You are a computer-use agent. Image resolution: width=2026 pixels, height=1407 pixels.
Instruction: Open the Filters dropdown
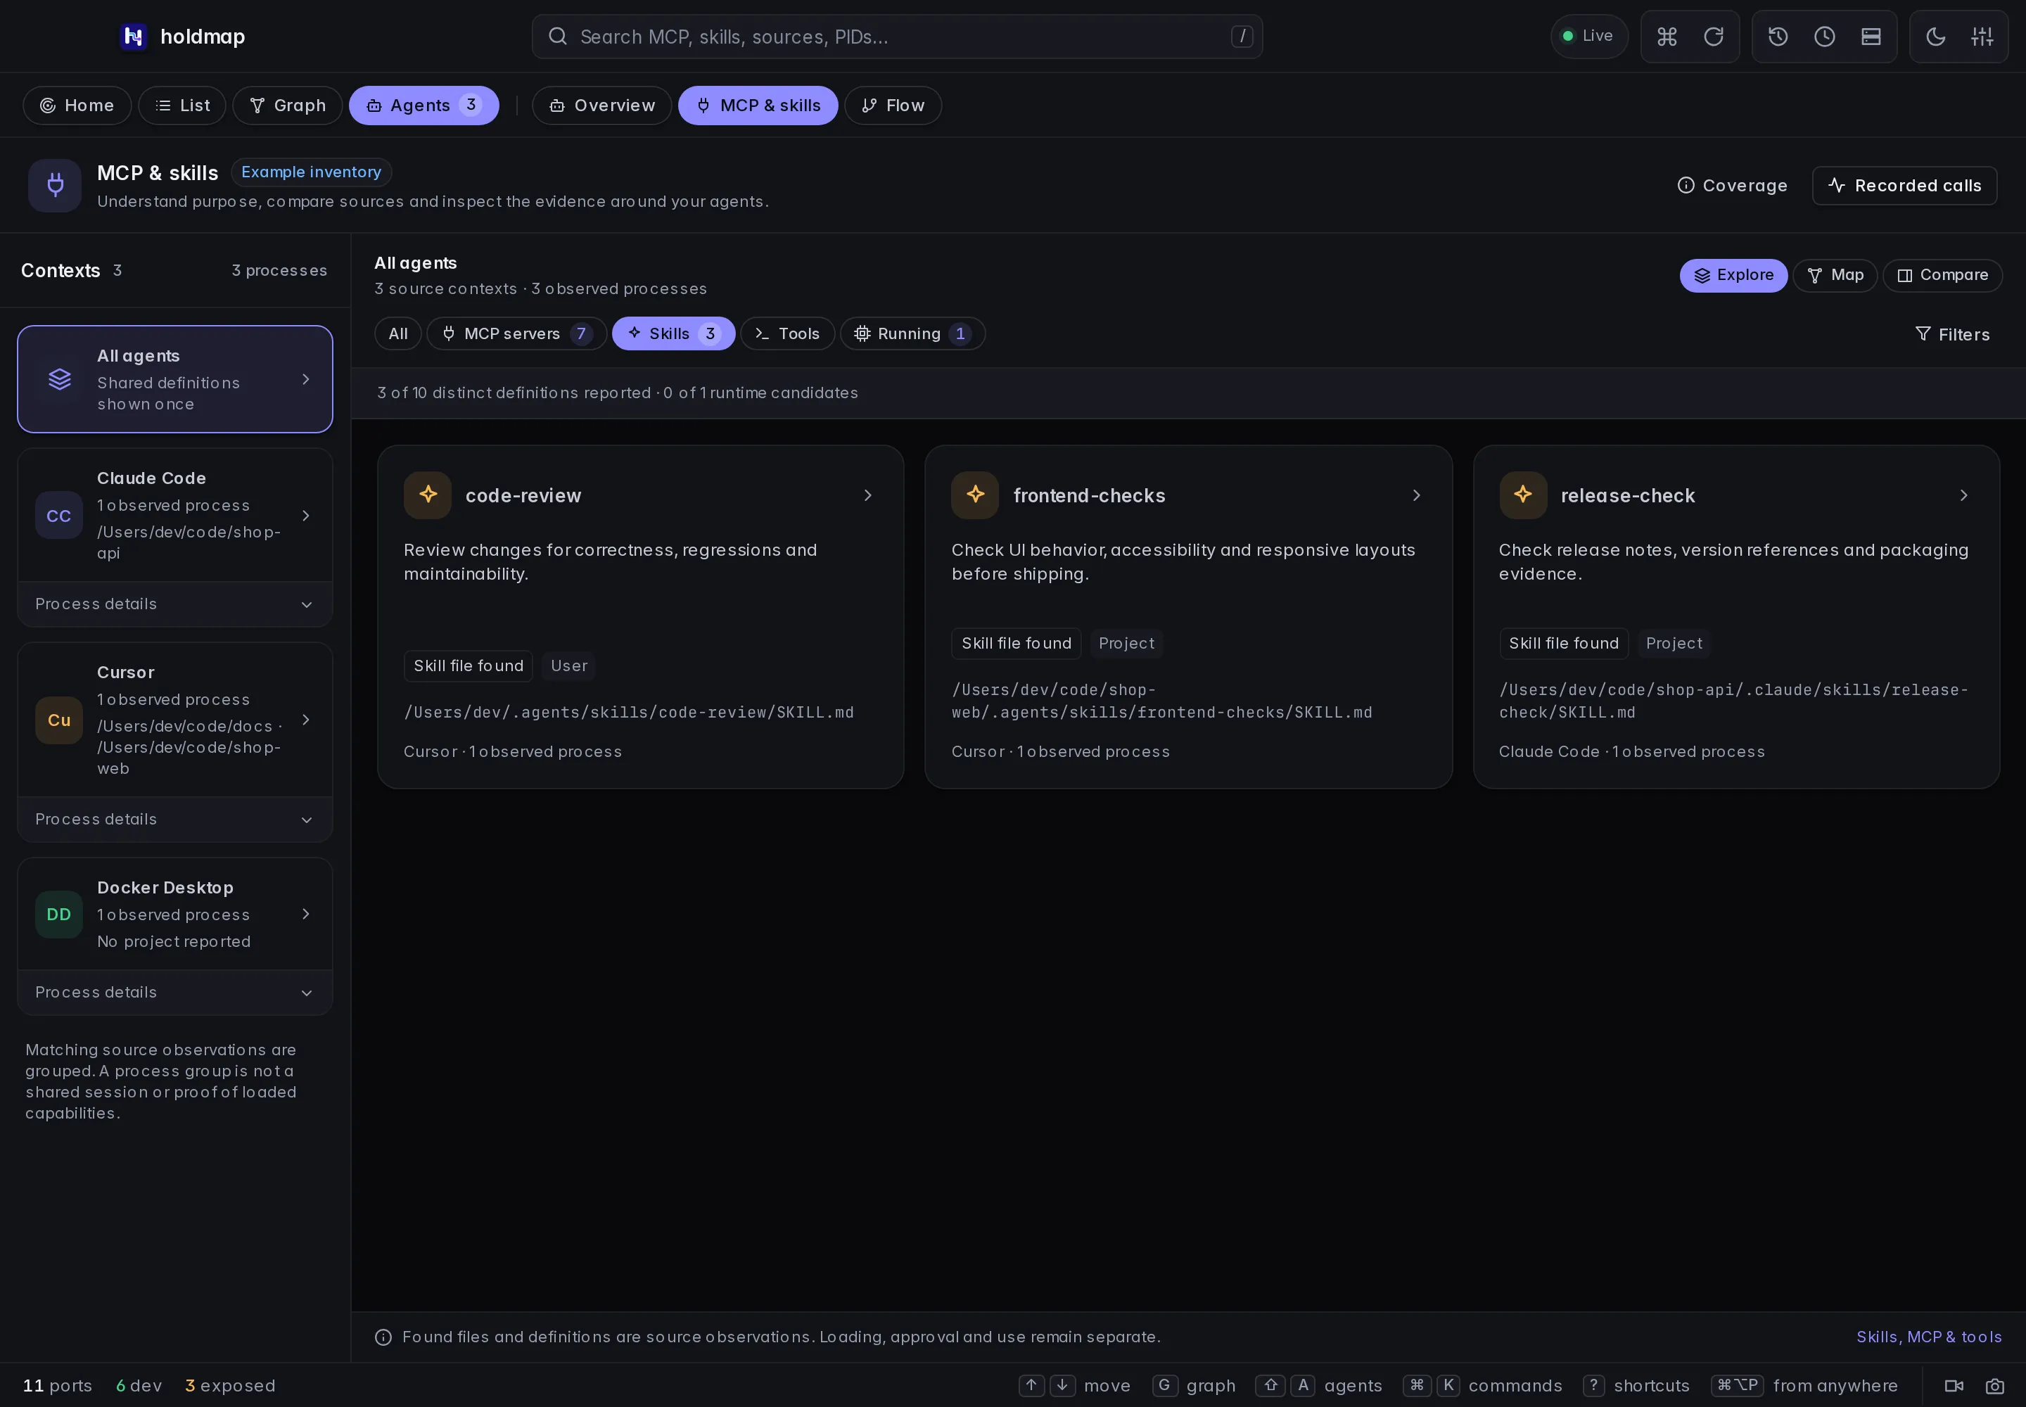[1952, 334]
